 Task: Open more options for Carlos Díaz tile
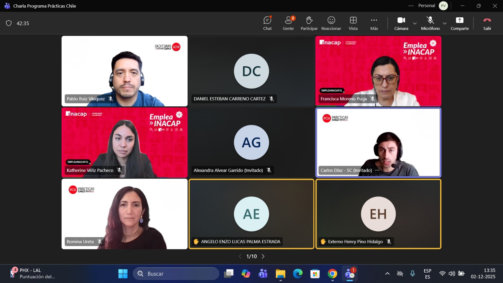tap(377, 170)
